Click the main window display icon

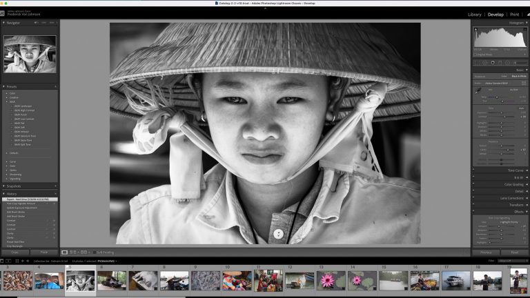point(2,261)
